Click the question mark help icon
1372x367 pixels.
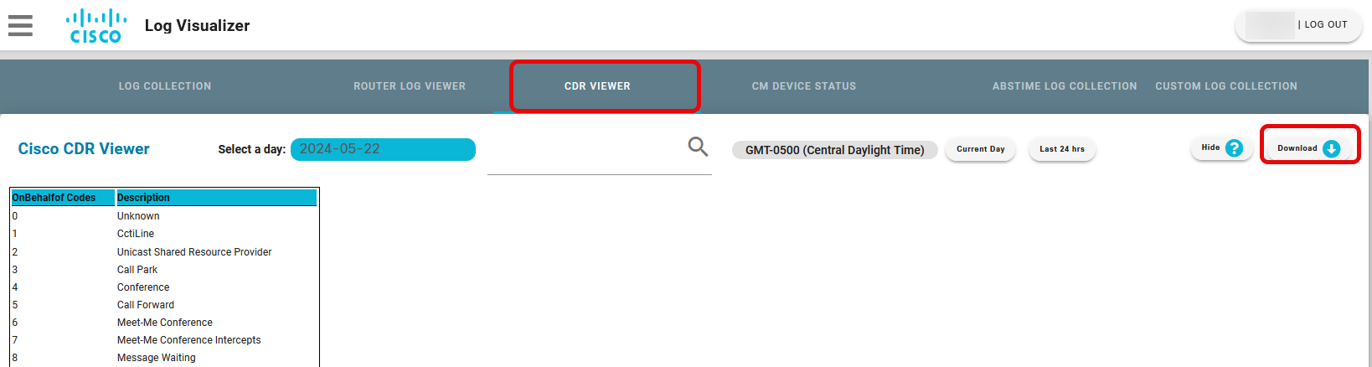click(x=1234, y=148)
